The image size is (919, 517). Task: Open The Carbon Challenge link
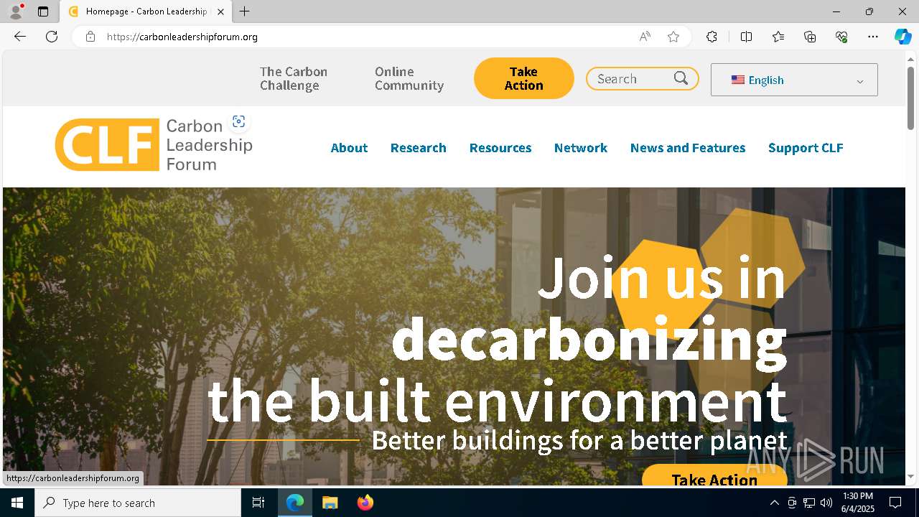(294, 78)
